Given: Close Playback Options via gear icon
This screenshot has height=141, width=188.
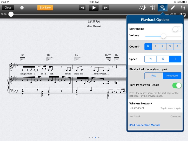Looking at the screenshot, I should [x=163, y=8].
